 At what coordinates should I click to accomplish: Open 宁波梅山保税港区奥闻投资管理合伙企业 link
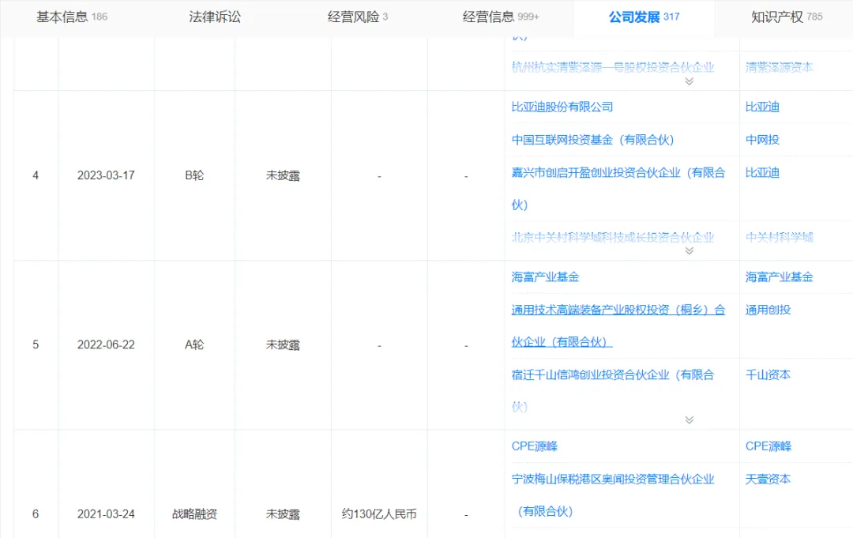(x=613, y=495)
